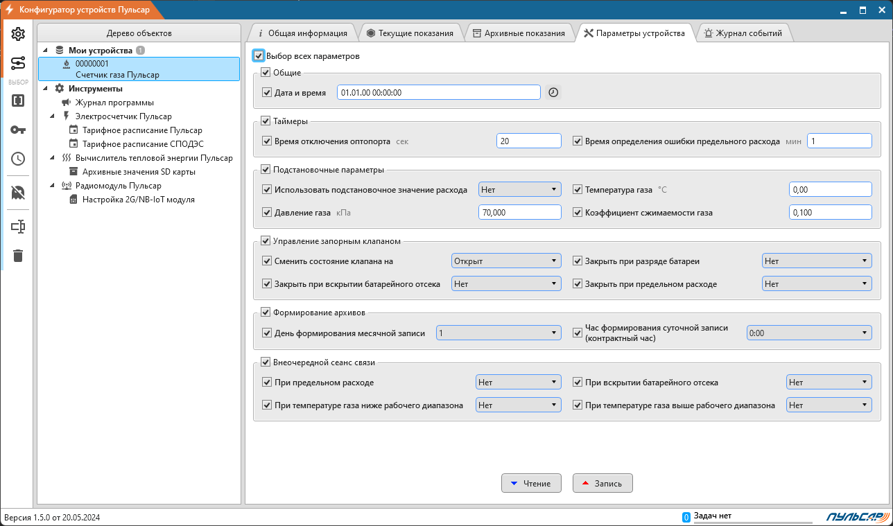Click the megaphone icon of Журнал программы

(67, 103)
